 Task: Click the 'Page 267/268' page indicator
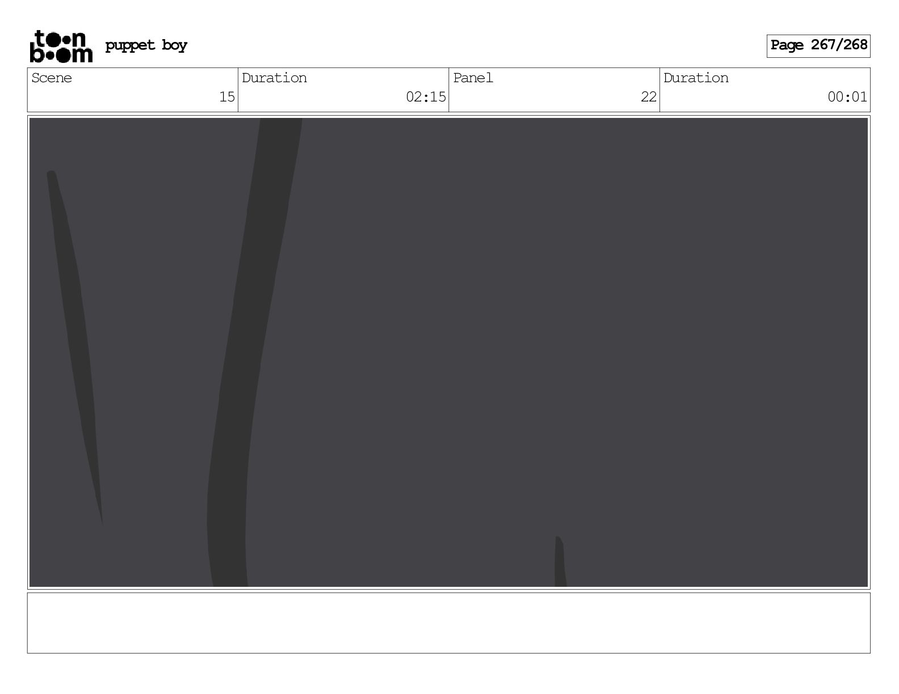818,45
